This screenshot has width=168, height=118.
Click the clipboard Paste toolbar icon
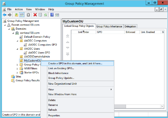28,15
